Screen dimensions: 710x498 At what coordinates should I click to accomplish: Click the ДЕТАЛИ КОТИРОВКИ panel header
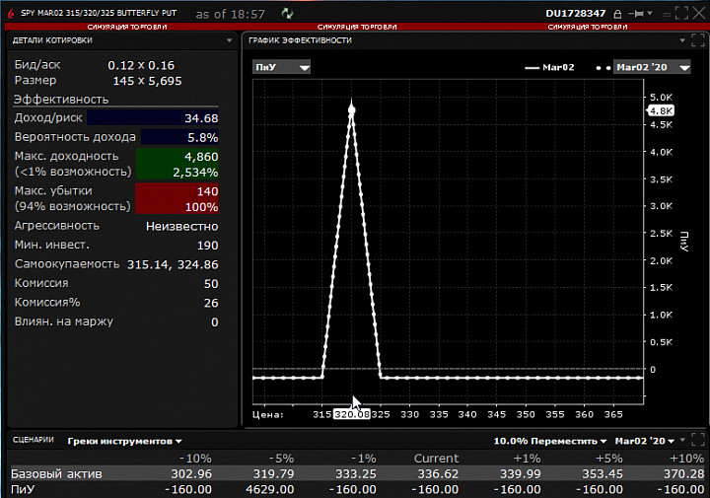click(52, 40)
